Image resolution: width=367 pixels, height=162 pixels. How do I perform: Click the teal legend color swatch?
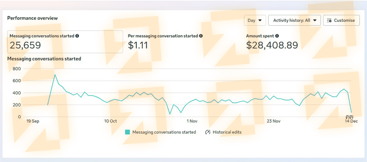[x=128, y=132]
